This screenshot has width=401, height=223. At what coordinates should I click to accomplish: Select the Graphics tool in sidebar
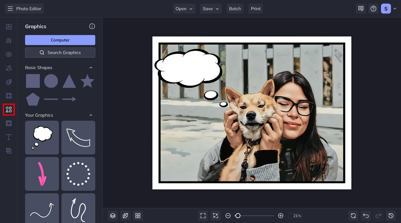click(x=8, y=110)
